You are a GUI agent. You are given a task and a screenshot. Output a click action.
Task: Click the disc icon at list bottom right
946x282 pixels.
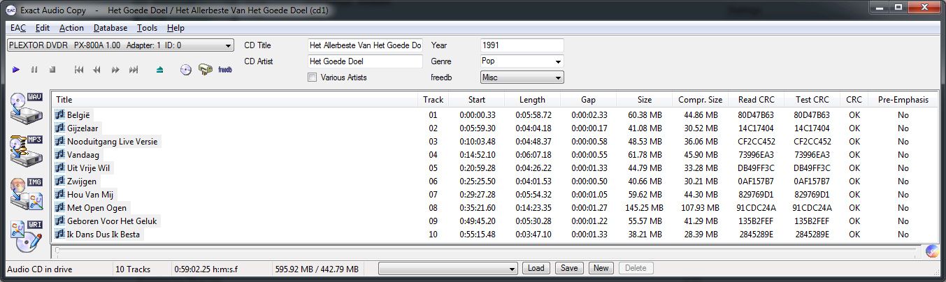pos(931,251)
